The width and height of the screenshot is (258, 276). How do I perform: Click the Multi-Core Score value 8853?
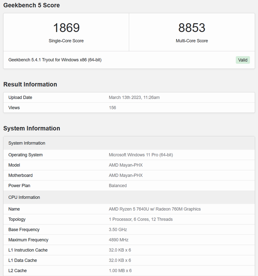[x=192, y=28]
